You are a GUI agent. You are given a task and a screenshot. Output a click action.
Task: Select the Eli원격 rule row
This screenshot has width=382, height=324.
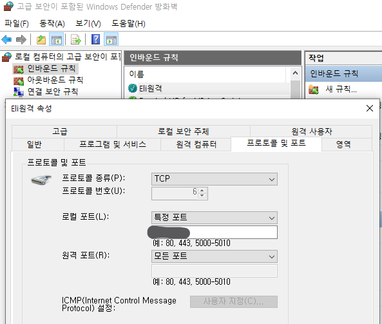209,88
